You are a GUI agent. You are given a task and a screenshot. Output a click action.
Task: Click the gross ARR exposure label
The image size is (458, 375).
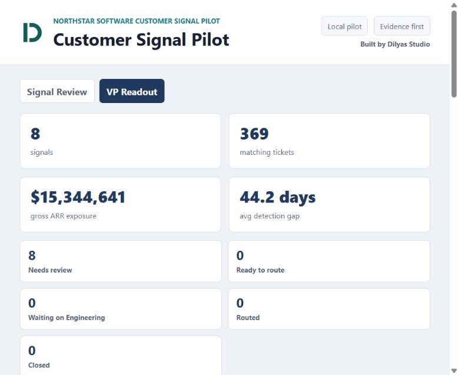(x=64, y=216)
